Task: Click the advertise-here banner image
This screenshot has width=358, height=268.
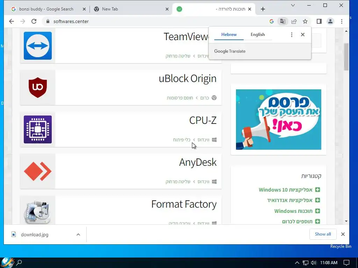Action: click(279, 119)
